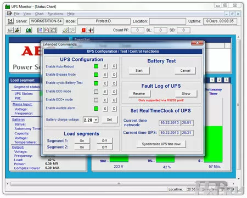Open the File menu
This screenshot has height=198, width=247.
coord(16,14)
